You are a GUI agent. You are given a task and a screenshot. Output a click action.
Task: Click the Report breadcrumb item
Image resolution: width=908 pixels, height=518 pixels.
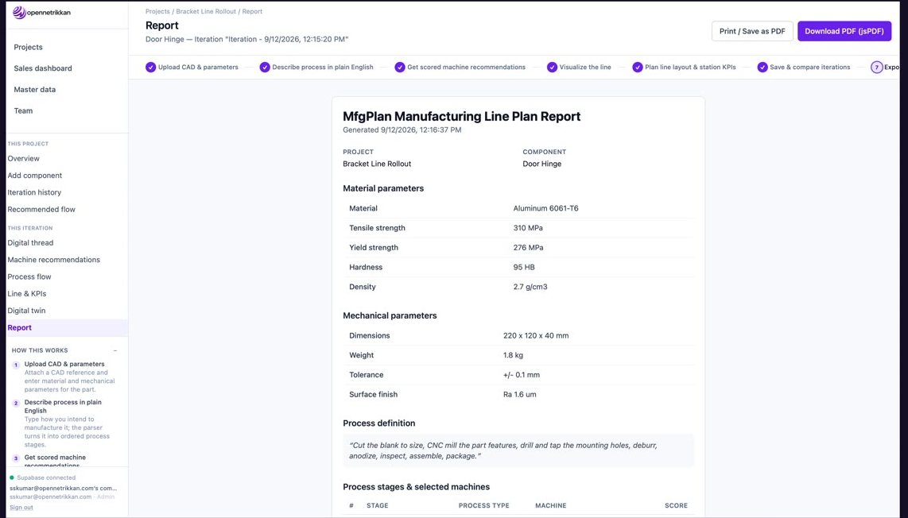pyautogui.click(x=252, y=12)
